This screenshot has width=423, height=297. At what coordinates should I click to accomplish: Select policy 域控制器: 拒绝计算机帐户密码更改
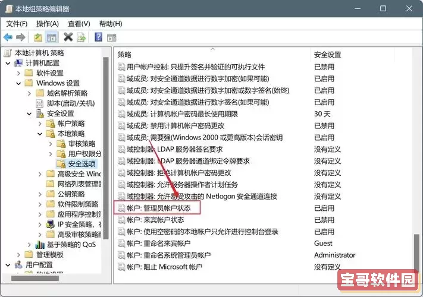179,173
